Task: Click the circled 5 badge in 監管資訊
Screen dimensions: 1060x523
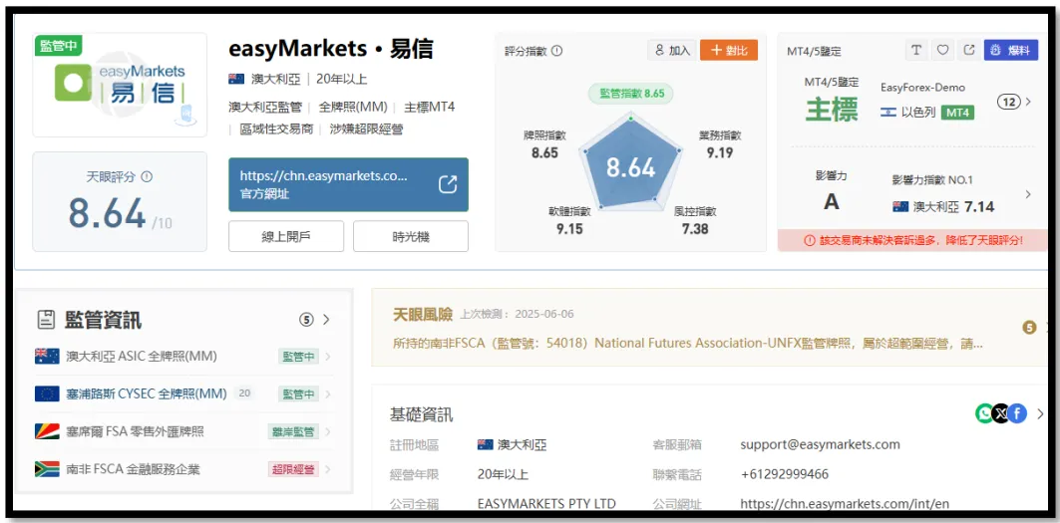Action: [306, 320]
